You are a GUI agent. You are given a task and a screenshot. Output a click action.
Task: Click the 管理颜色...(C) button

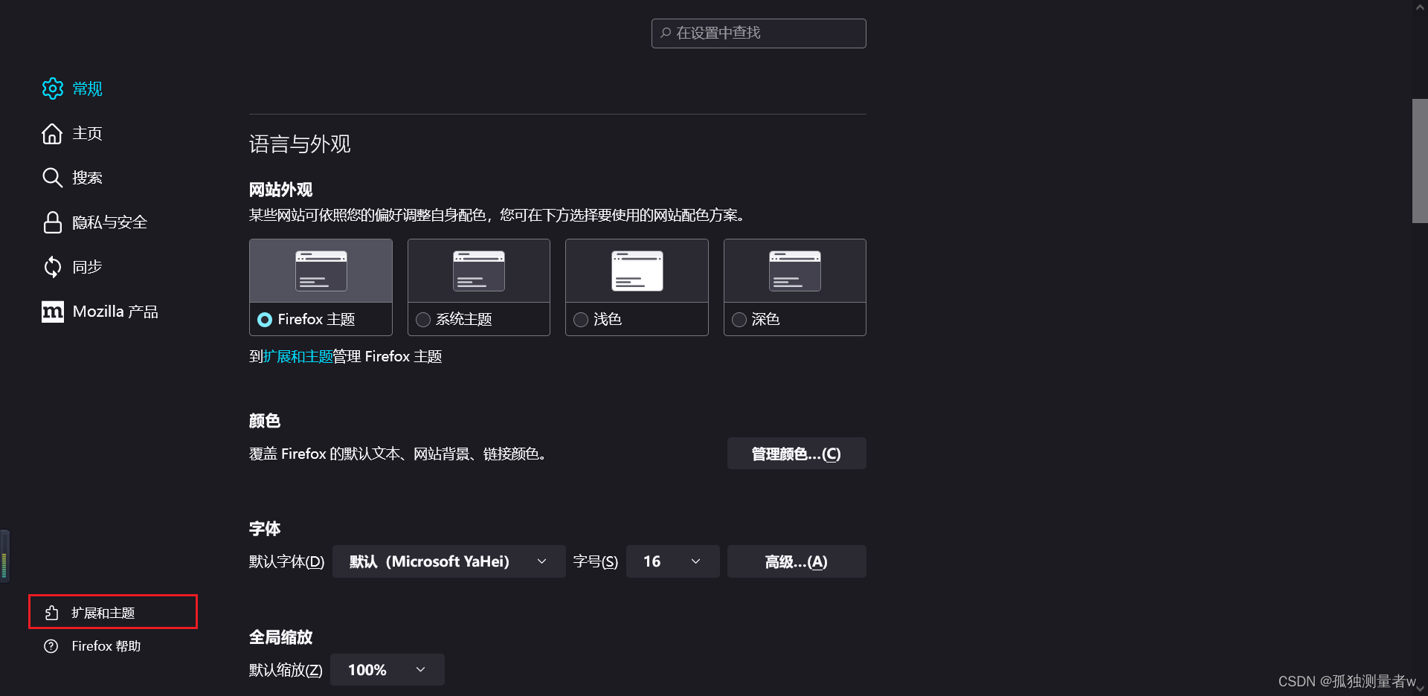[x=797, y=454]
